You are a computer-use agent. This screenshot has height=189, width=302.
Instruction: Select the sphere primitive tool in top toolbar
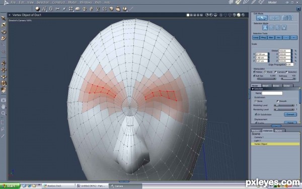(x=37, y=9)
